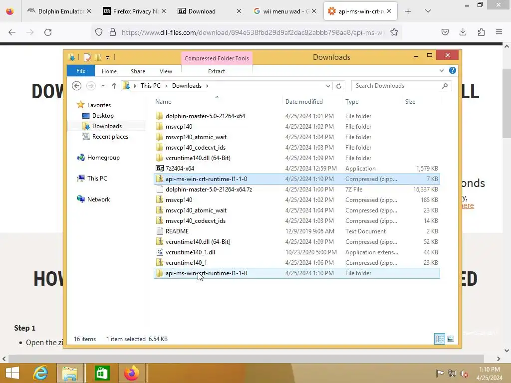Select the vcruntime140.dll (64-Bit) folder row

296,158
